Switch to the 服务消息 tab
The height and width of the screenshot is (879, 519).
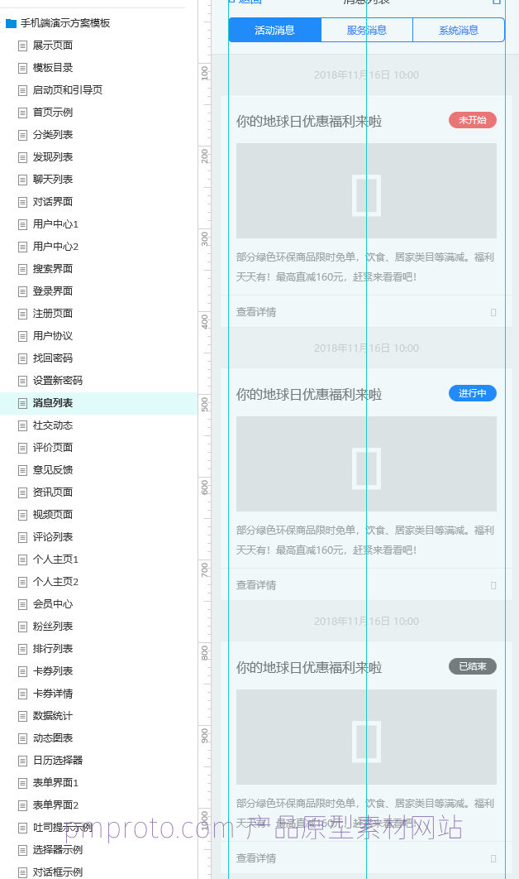(366, 31)
